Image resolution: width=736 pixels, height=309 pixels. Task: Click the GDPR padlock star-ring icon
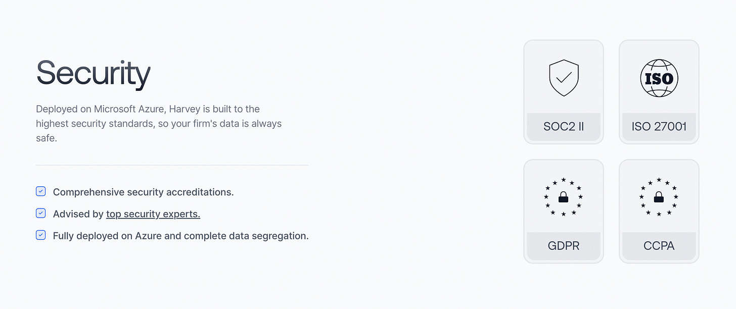[564, 197]
